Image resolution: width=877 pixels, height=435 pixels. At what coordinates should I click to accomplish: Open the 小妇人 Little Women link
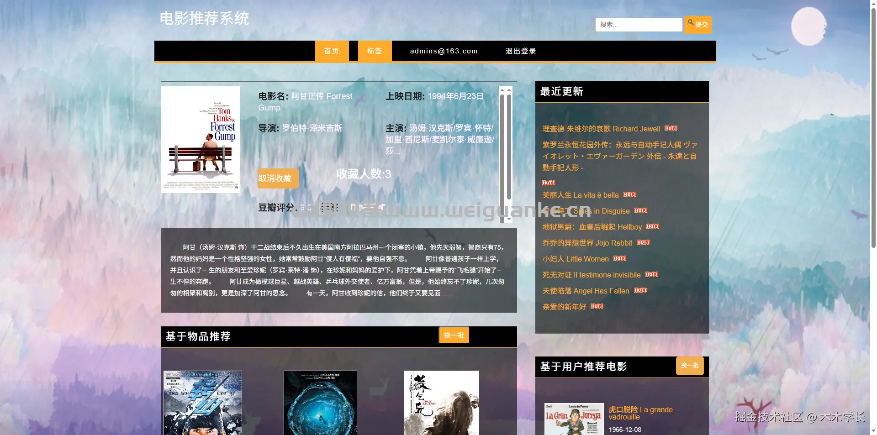tap(576, 259)
